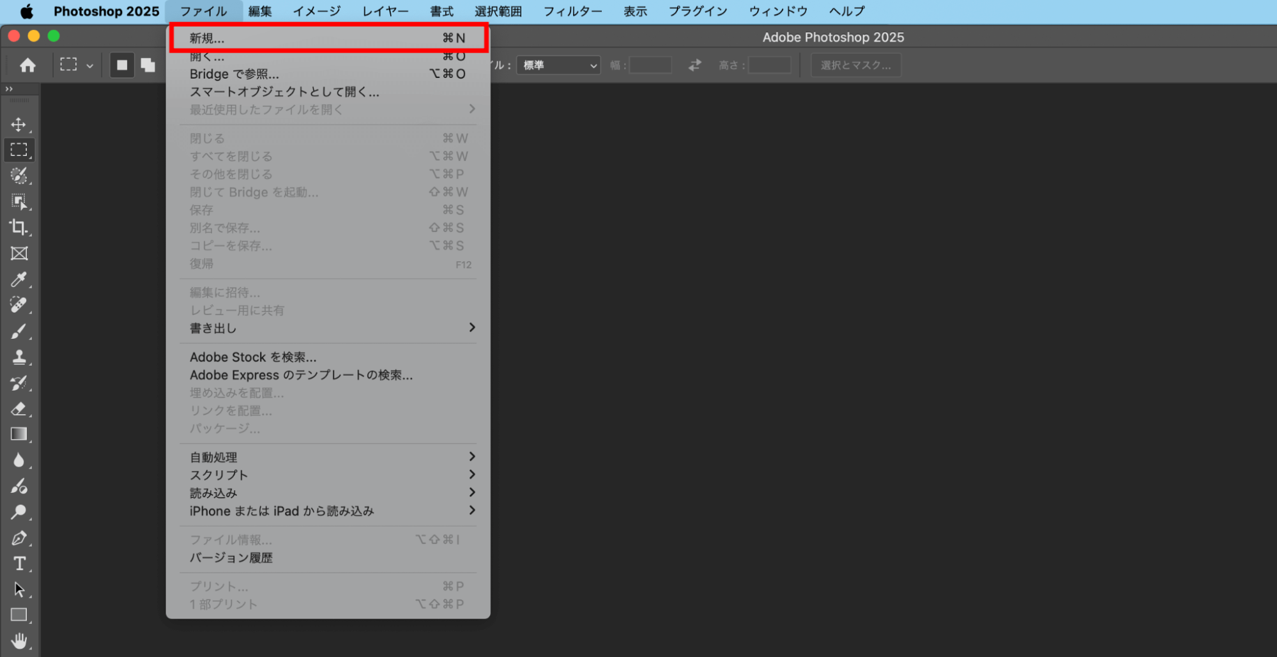Select the Rectangle shape tool
This screenshot has width=1277, height=657.
coord(19,615)
